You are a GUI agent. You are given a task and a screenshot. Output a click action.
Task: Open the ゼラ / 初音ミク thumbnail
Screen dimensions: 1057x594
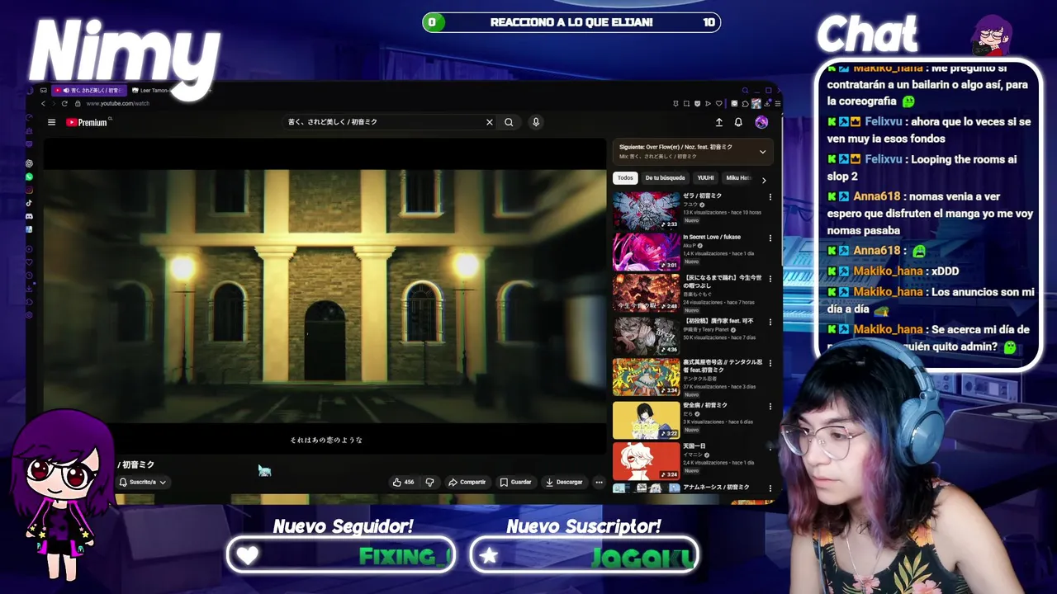click(646, 210)
